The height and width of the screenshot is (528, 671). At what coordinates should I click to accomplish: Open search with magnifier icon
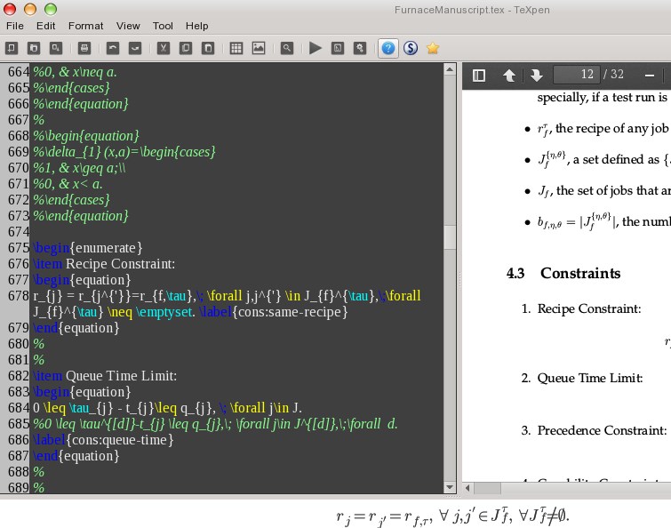pos(287,48)
